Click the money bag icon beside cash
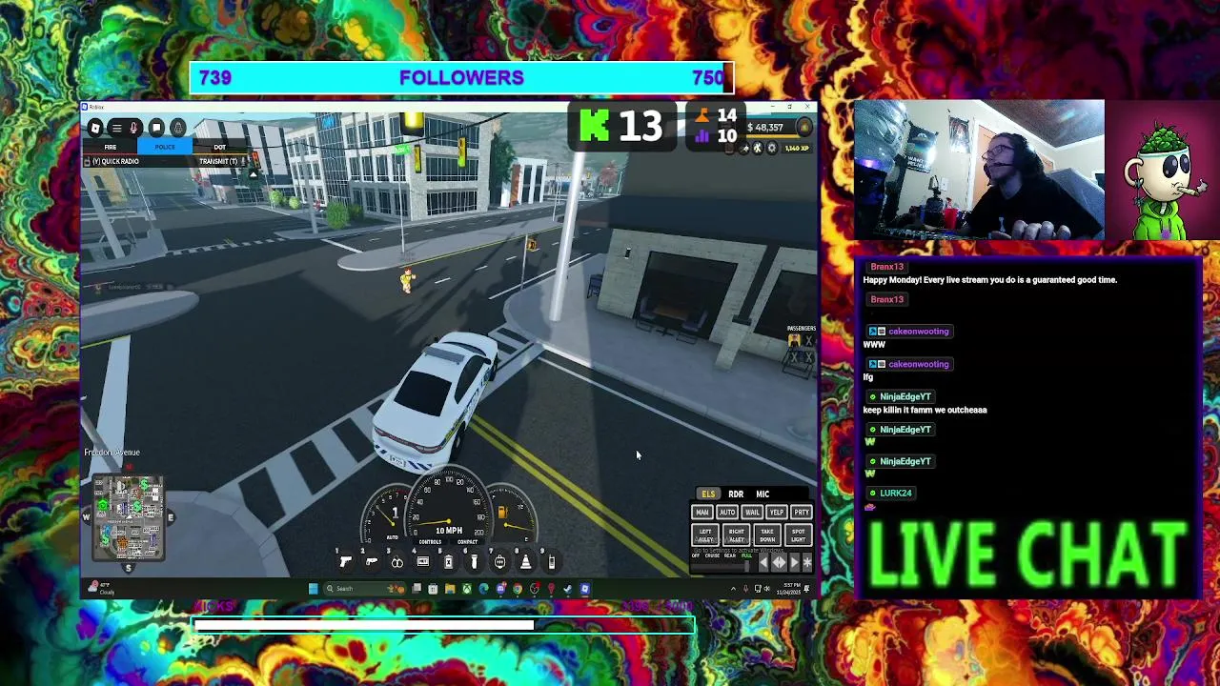1220x686 pixels. tap(804, 127)
